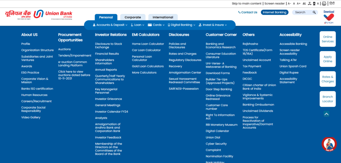Open the Ask UVA chatbot avatar
The width and height of the screenshot is (341, 163).
(x=329, y=144)
